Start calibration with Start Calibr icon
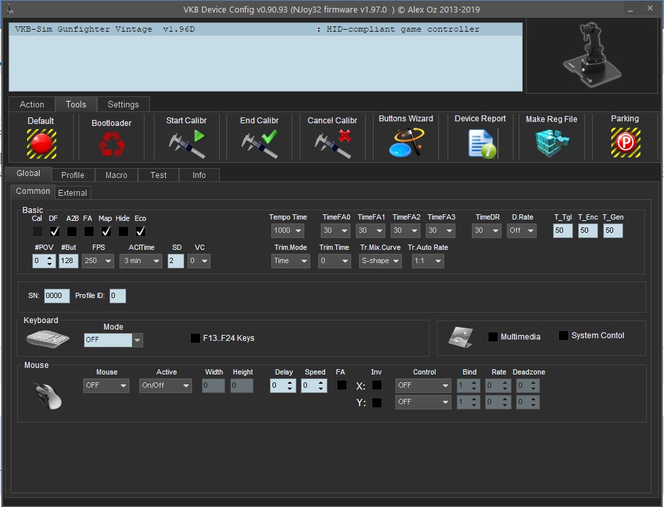 (186, 144)
